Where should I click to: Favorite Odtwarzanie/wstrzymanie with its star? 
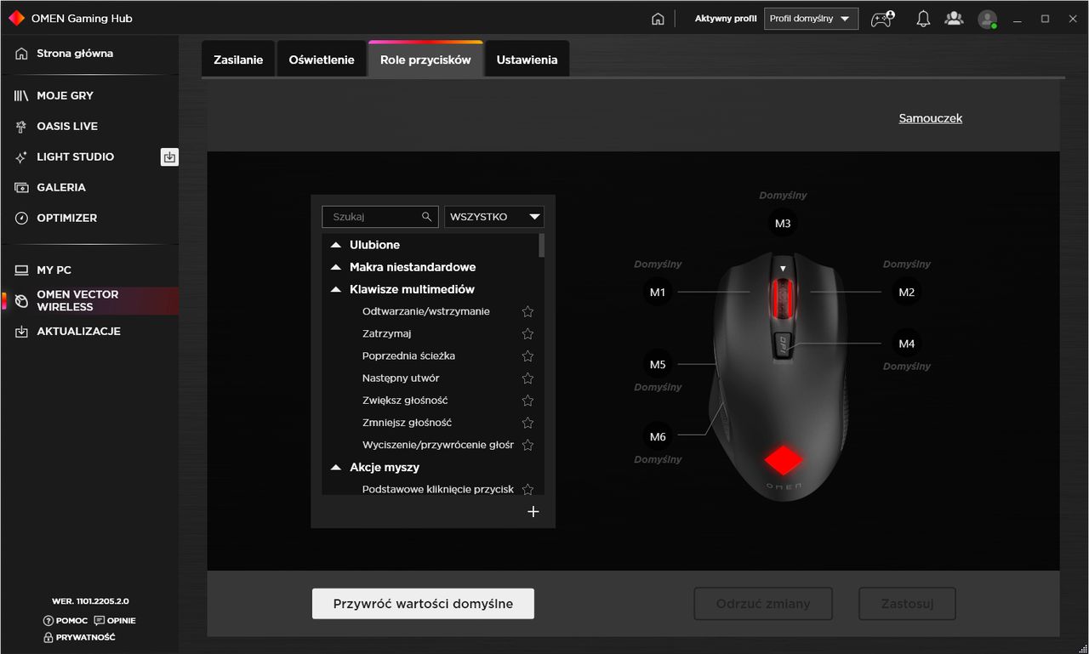tap(527, 311)
